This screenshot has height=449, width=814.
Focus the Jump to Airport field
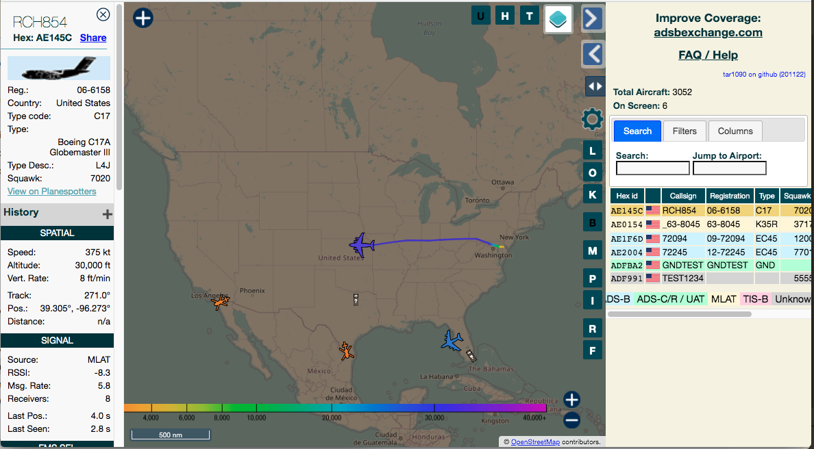[730, 168]
